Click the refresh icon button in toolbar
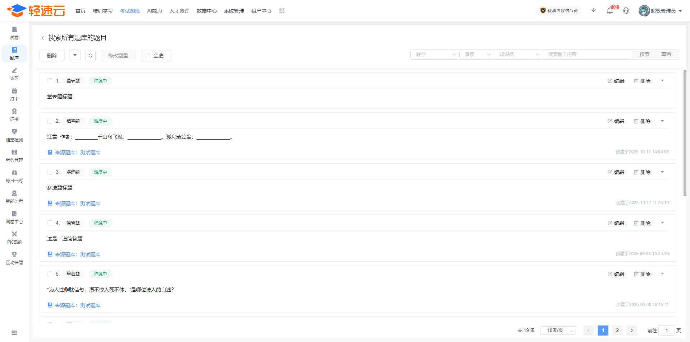The width and height of the screenshot is (690, 342). click(x=91, y=56)
